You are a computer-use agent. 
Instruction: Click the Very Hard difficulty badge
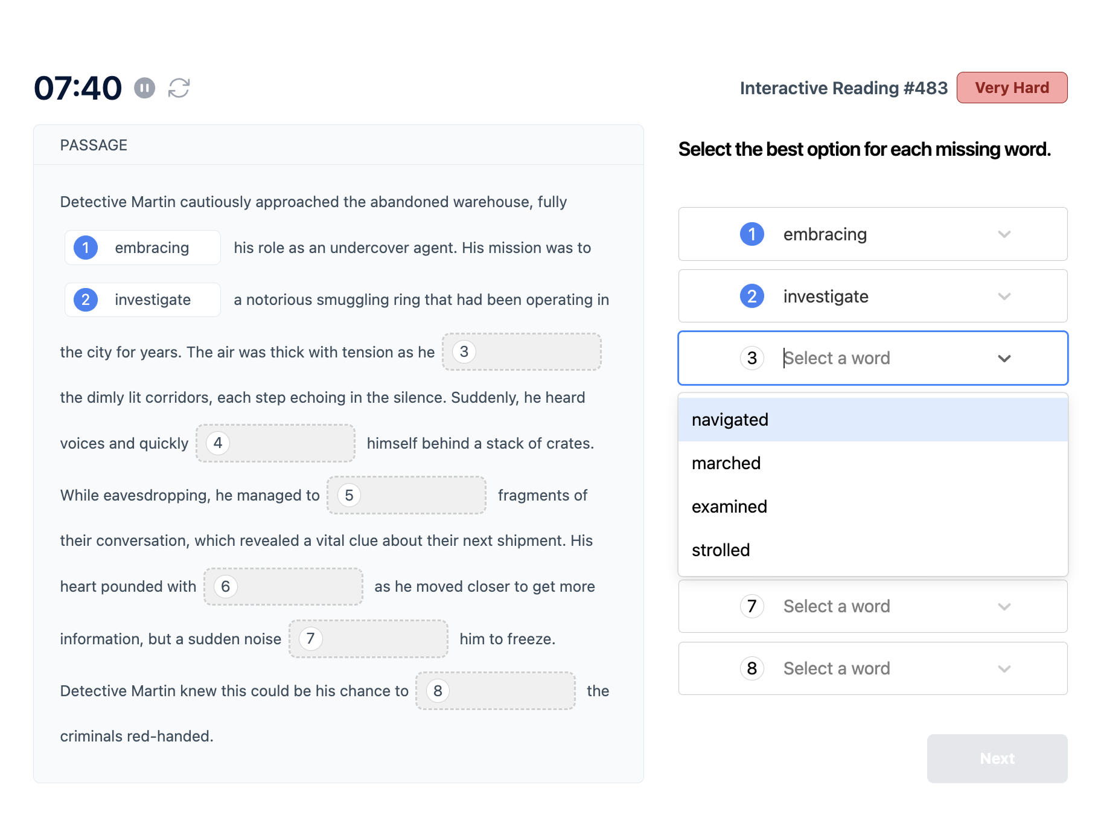(1012, 88)
